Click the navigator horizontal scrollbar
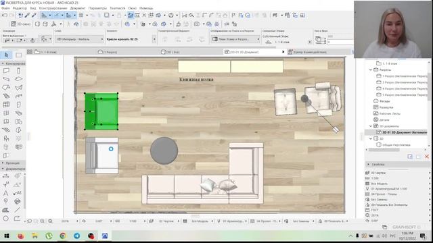 [x=384, y=150]
